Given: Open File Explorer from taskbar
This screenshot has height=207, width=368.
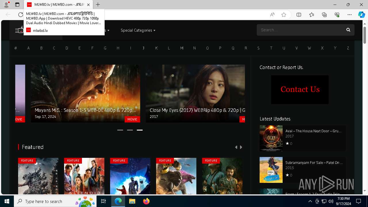Looking at the screenshot, I should (132, 201).
